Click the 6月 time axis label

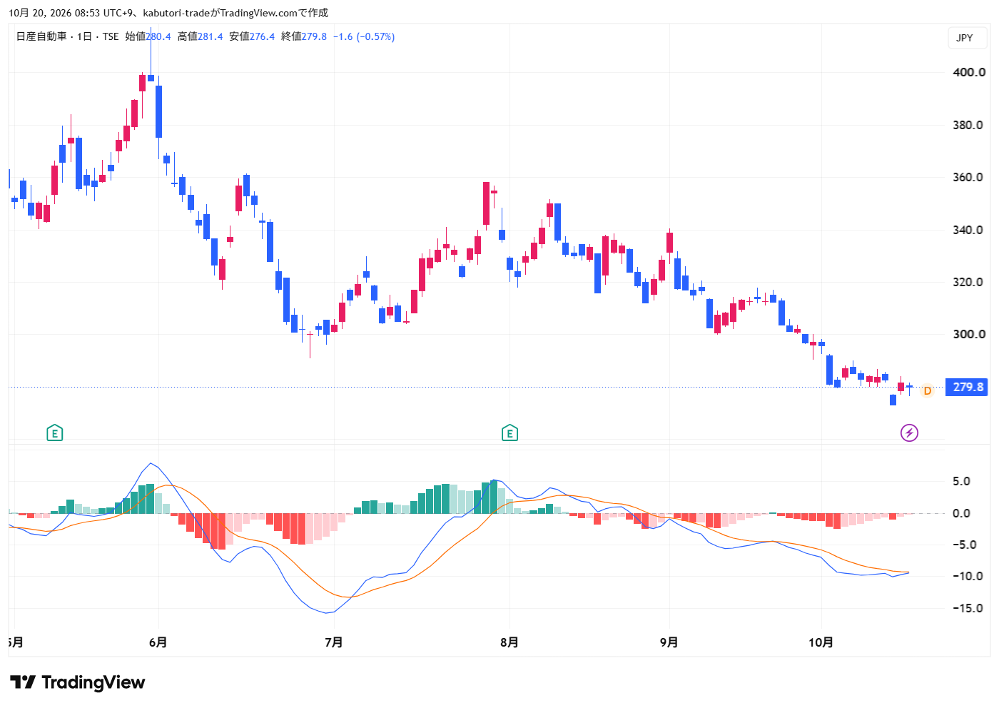pos(158,642)
